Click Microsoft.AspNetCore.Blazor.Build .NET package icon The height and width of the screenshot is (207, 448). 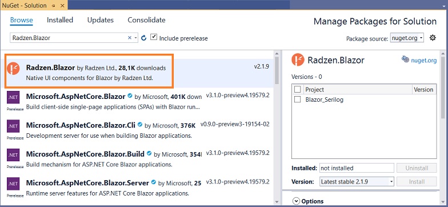pyautogui.click(x=13, y=154)
